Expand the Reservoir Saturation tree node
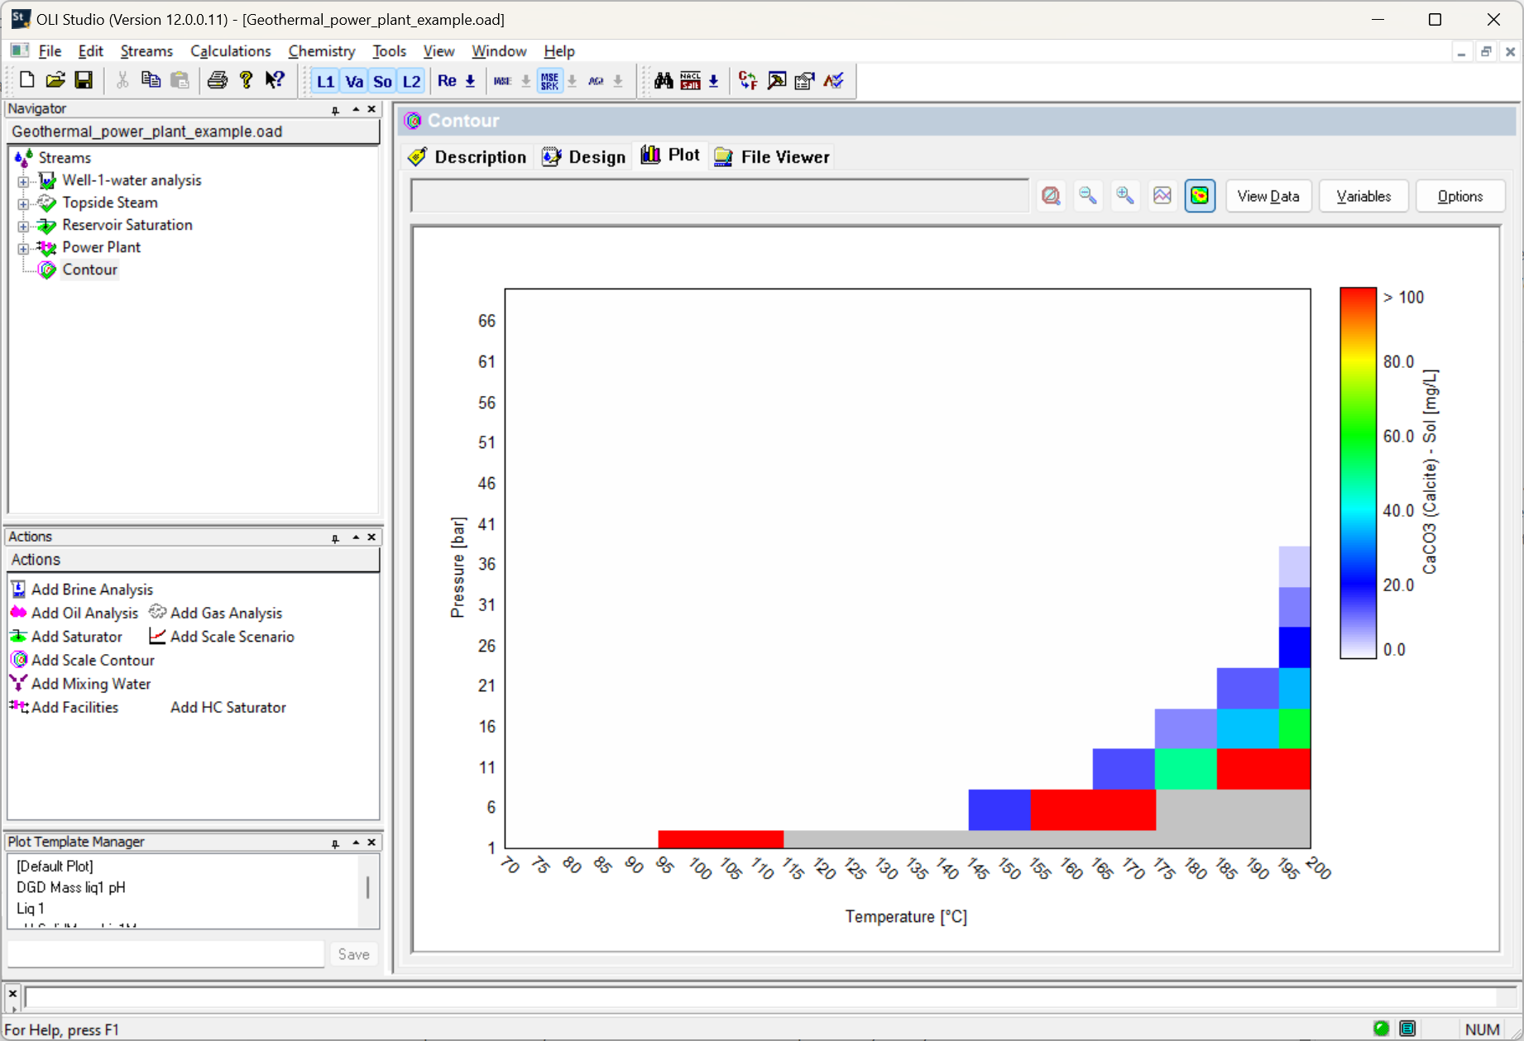 [23, 226]
